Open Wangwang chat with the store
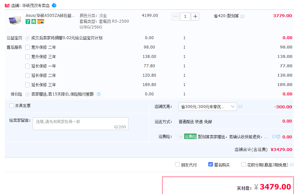The width and height of the screenshot is (298, 194). pos(54,5)
